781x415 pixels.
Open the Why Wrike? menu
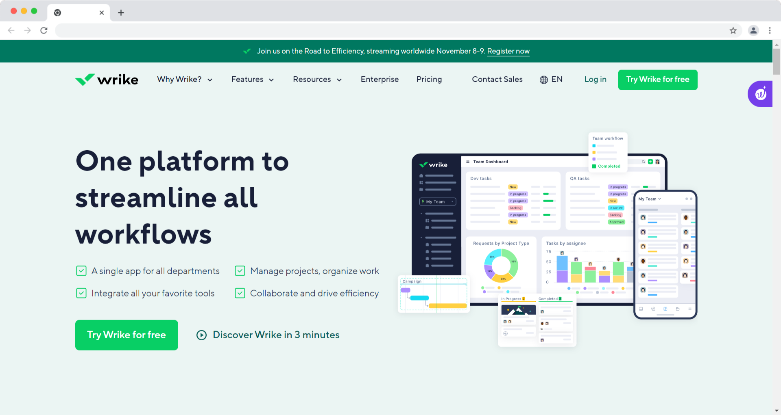(x=185, y=80)
